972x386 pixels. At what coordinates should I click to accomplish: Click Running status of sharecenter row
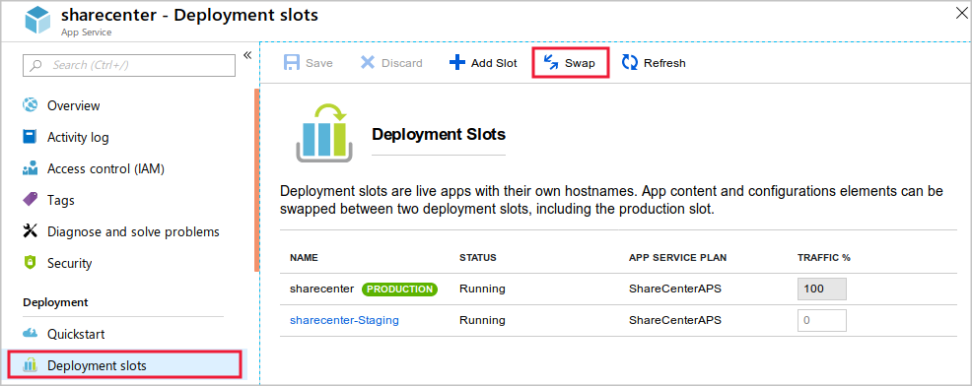coord(482,289)
